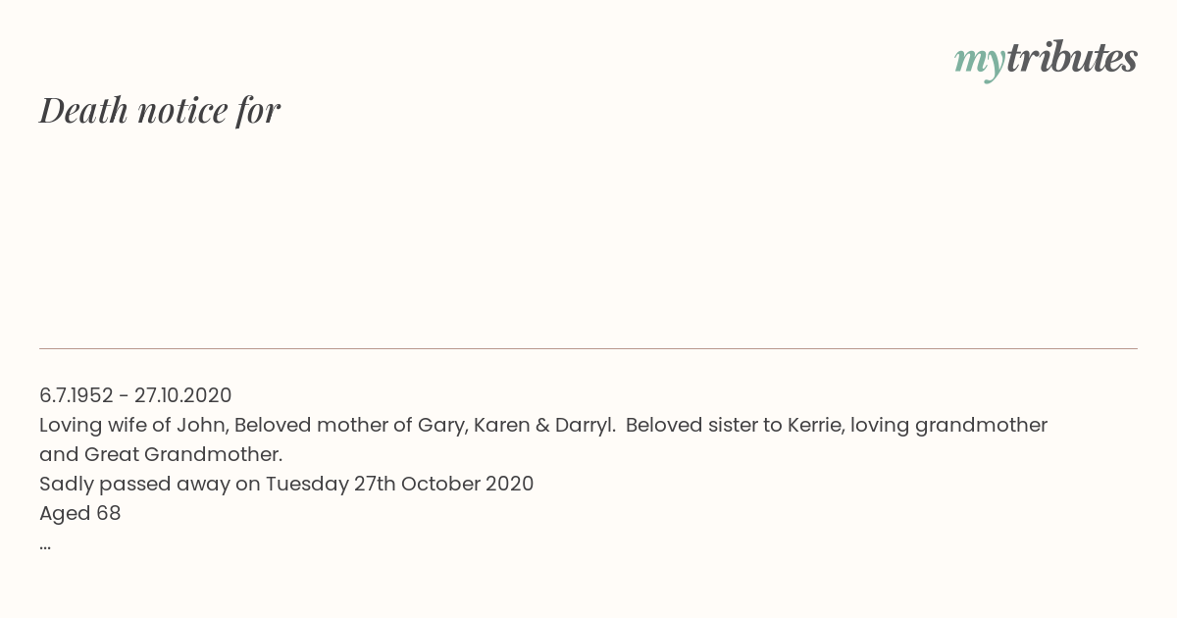Viewport: 1177px width, 618px height.
Task: Click the word "for" in the heading
Action: (x=258, y=111)
